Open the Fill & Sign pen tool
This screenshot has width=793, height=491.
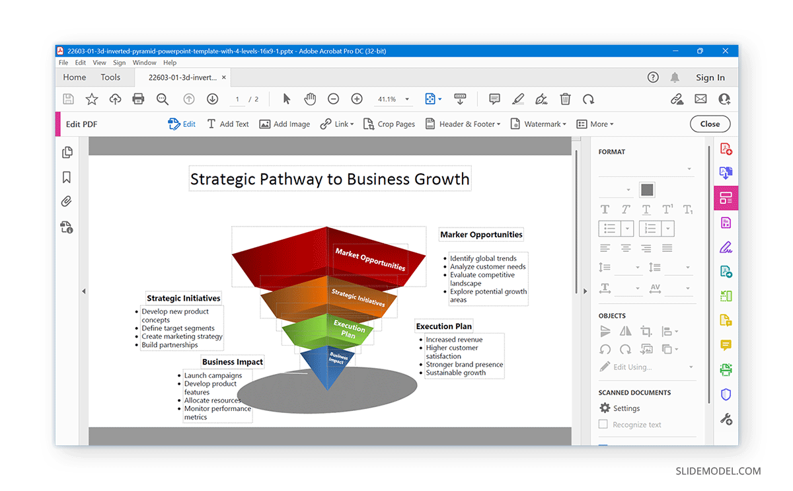[726, 247]
